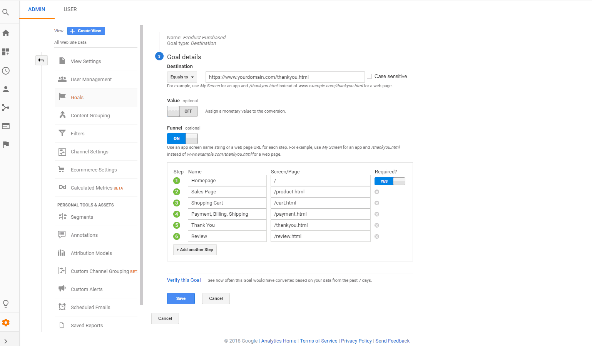Image resolution: width=592 pixels, height=346 pixels.
Task: Remove the Review funnel step
Action: [377, 236]
